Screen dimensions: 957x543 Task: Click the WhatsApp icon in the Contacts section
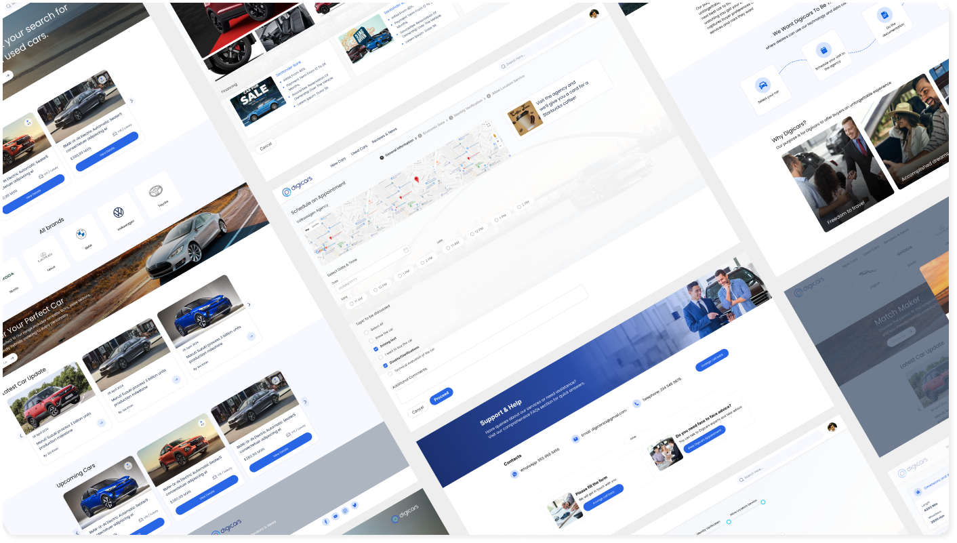tap(516, 473)
